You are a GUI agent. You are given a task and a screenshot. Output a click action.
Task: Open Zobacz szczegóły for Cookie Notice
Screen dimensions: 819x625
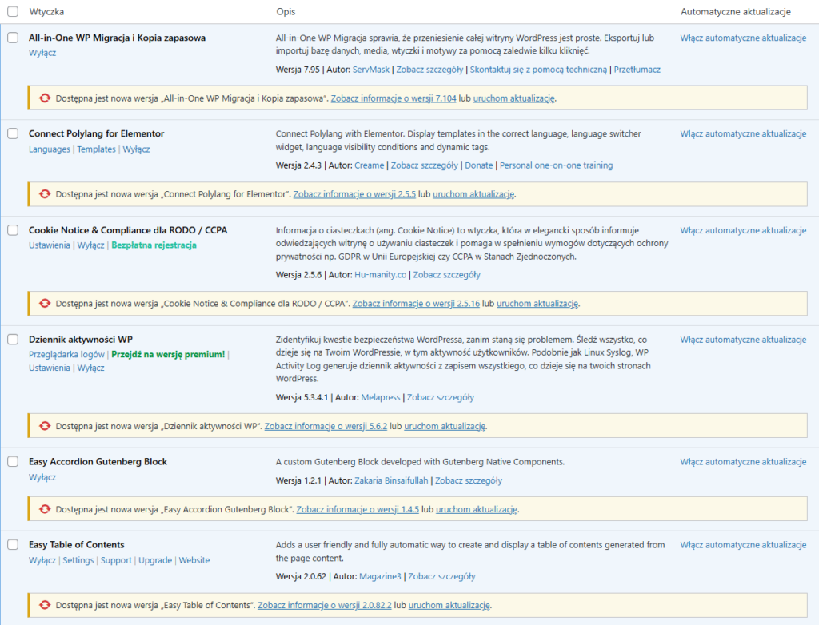[x=446, y=275]
